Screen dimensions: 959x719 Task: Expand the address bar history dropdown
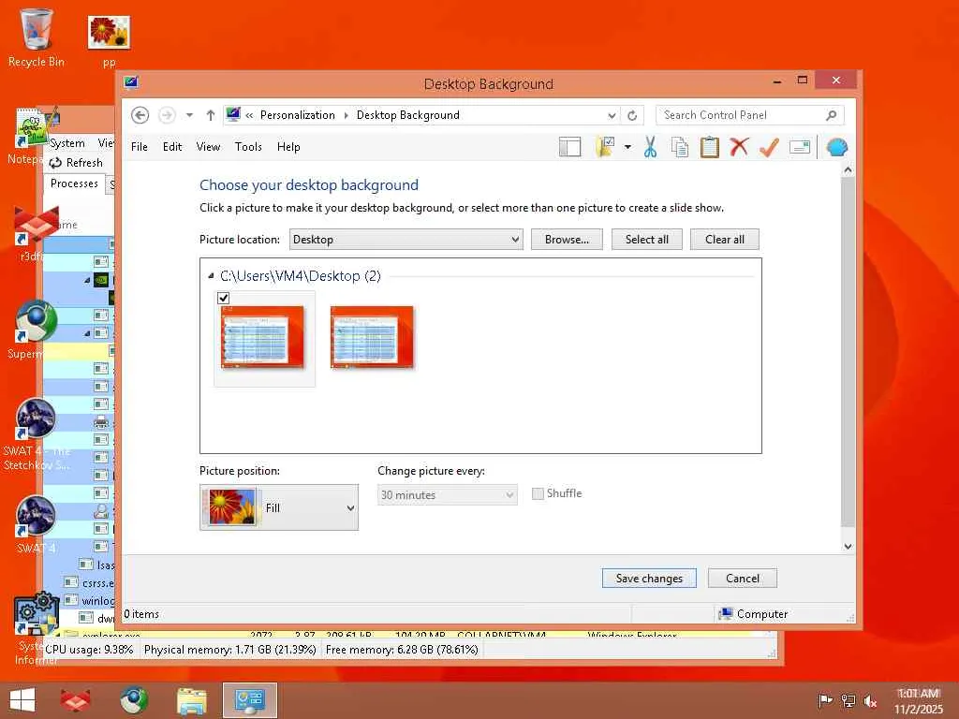click(612, 115)
